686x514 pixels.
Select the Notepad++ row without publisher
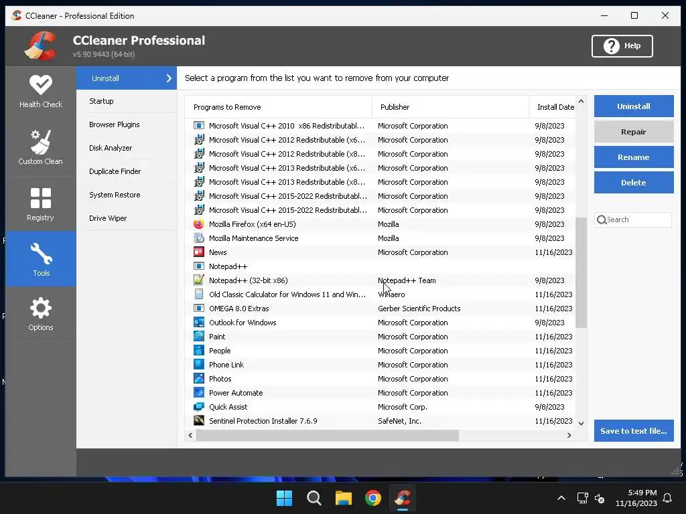click(x=381, y=266)
